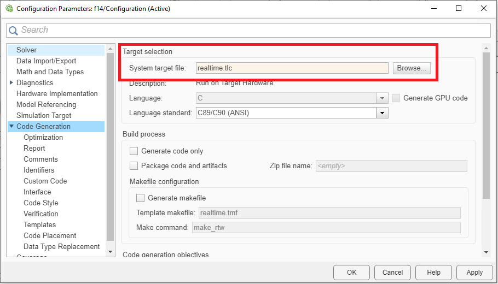Open the Language standard dropdown
The height and width of the screenshot is (284, 498).
click(382, 113)
